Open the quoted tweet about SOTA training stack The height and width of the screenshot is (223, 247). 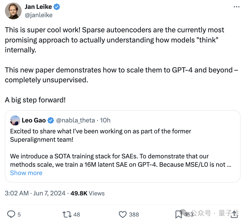click(x=122, y=146)
